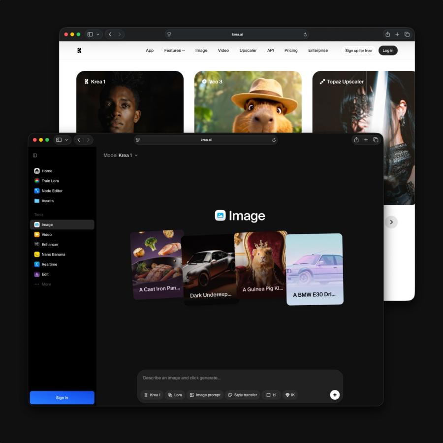The image size is (443, 443).
Task: Select the Image tool in the sidebar
Action: (x=48, y=224)
